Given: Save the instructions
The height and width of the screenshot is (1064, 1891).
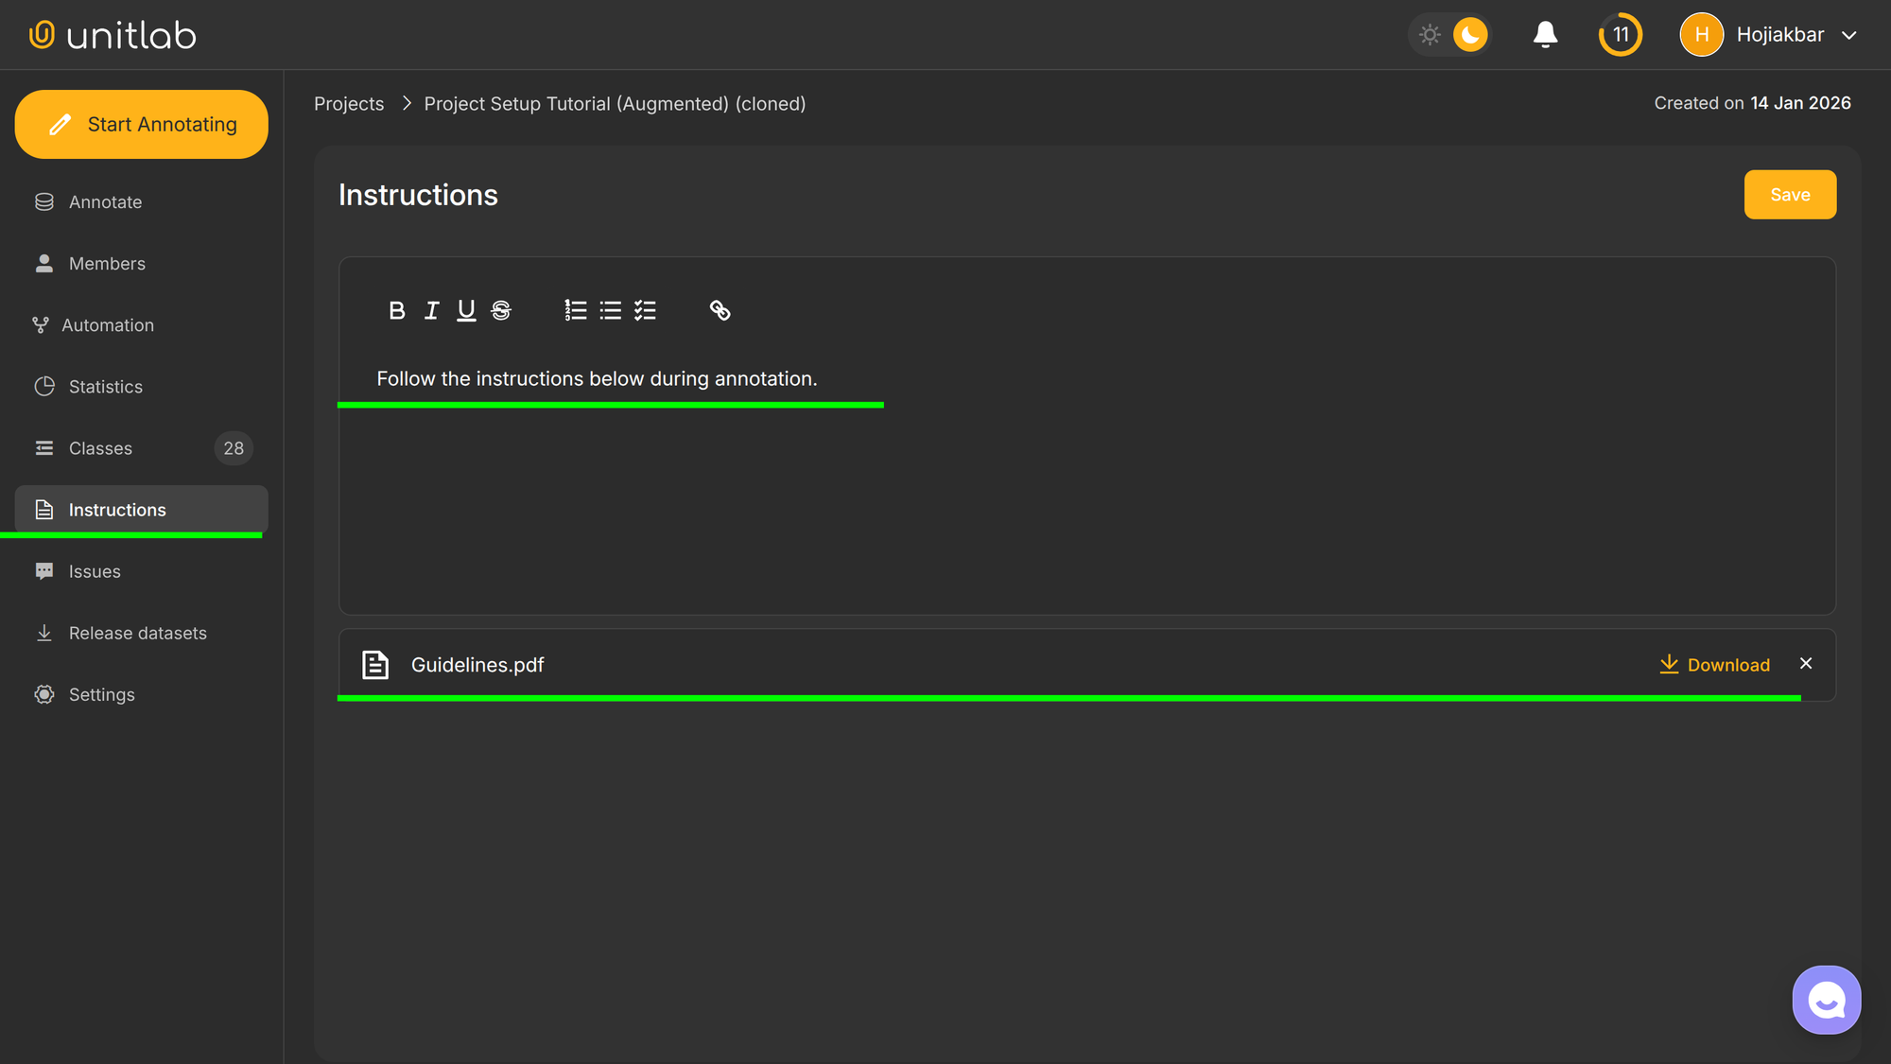Looking at the screenshot, I should click(x=1790, y=195).
